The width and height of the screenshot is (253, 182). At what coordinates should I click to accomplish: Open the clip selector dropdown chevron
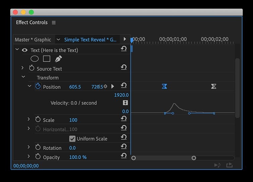[58, 39]
